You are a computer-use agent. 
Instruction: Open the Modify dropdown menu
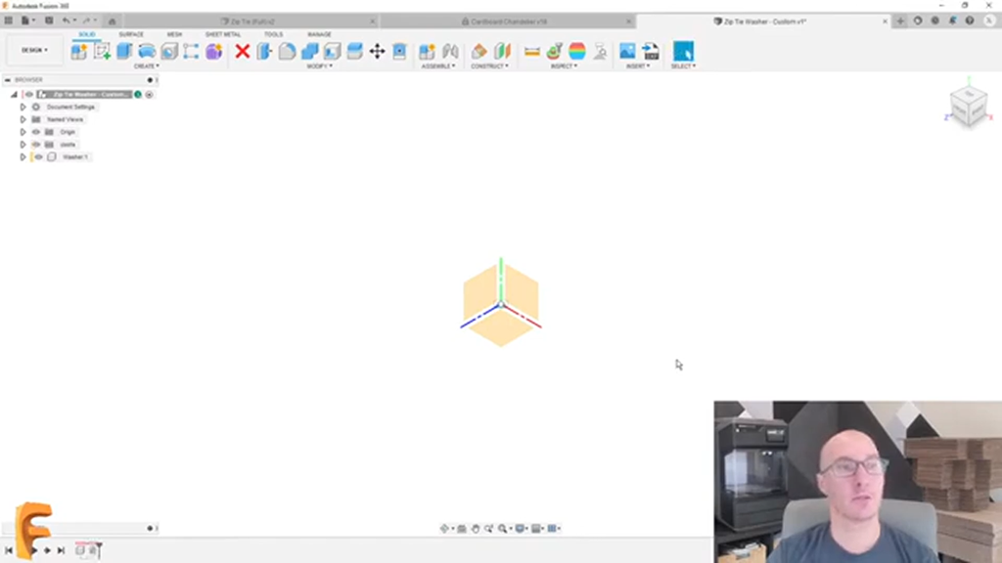pyautogui.click(x=320, y=66)
